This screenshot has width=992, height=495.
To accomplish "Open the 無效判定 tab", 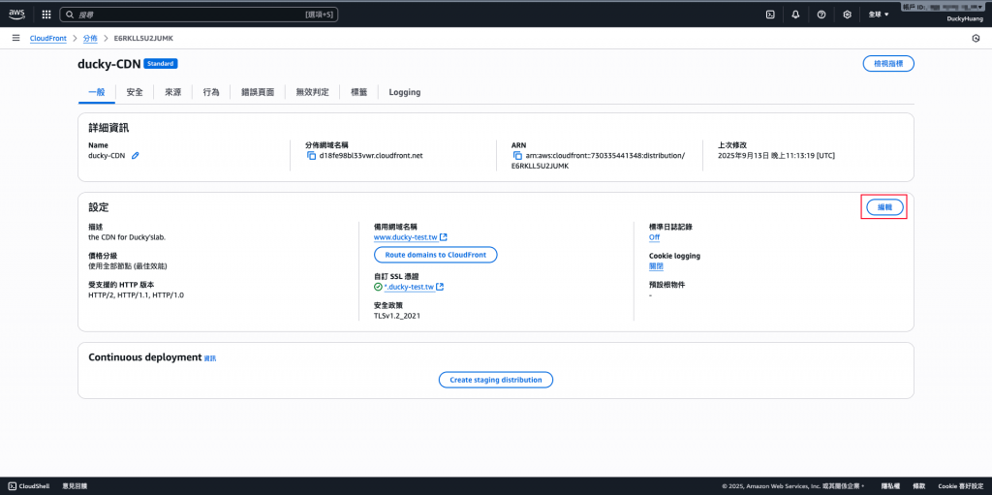I will (313, 92).
